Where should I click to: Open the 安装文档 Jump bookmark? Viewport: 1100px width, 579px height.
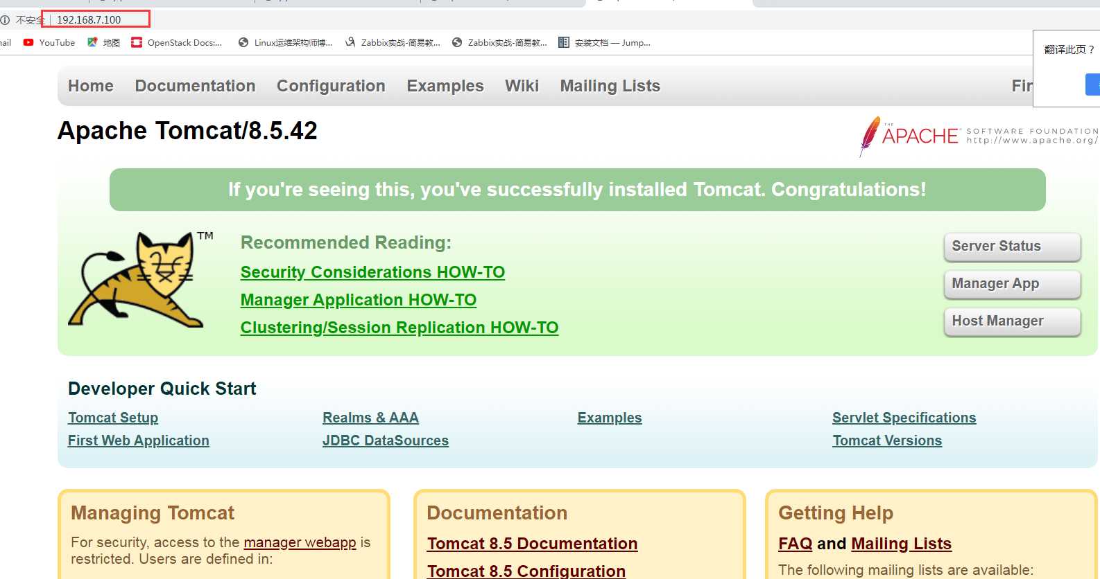pos(604,42)
